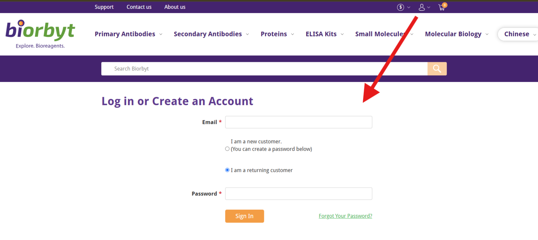
Task: Open the currency selector dollar icon
Action: (x=400, y=7)
